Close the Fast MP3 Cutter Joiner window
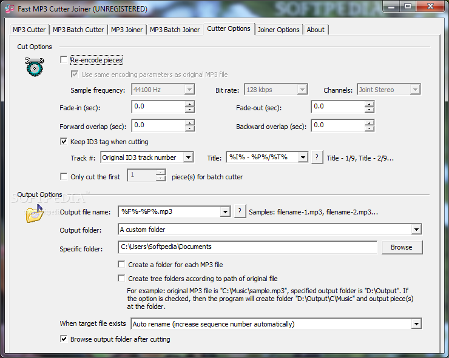 (430, 6)
